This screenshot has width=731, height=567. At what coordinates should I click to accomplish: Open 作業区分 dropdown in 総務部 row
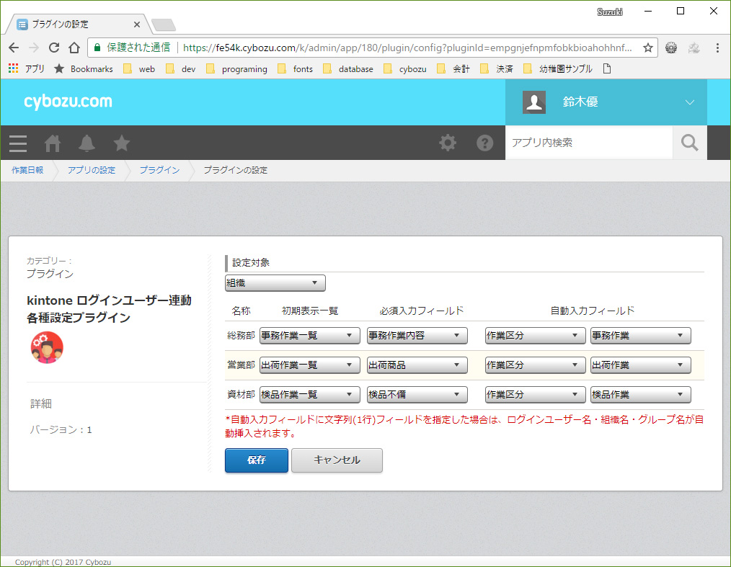point(535,336)
